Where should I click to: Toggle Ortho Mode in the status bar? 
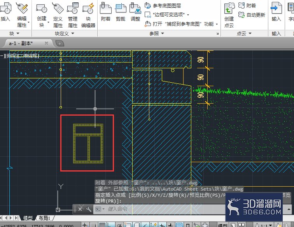pos(110,225)
